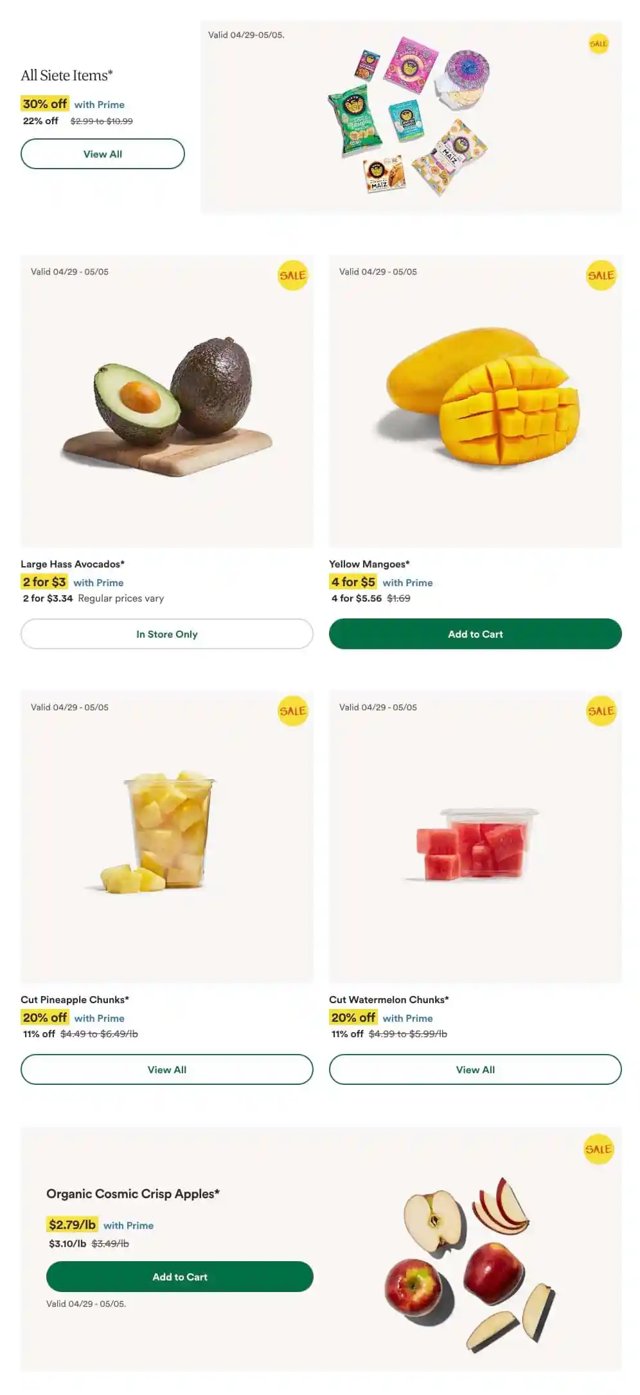
Task: Click the SALE badge on the apples banner
Action: [598, 1149]
